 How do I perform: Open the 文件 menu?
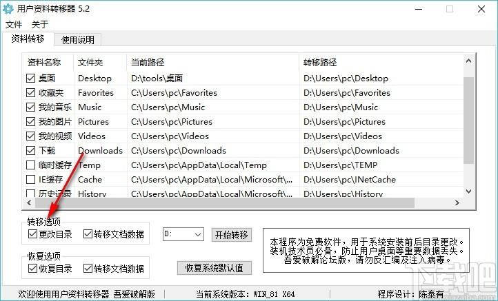pyautogui.click(x=14, y=24)
